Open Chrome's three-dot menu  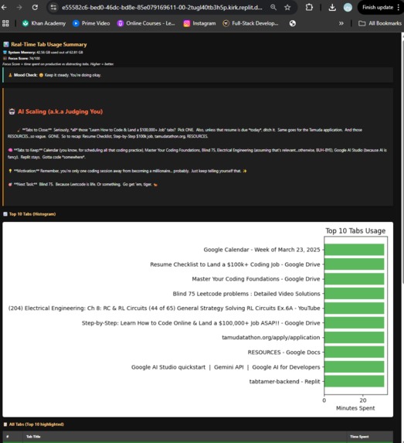click(x=399, y=8)
